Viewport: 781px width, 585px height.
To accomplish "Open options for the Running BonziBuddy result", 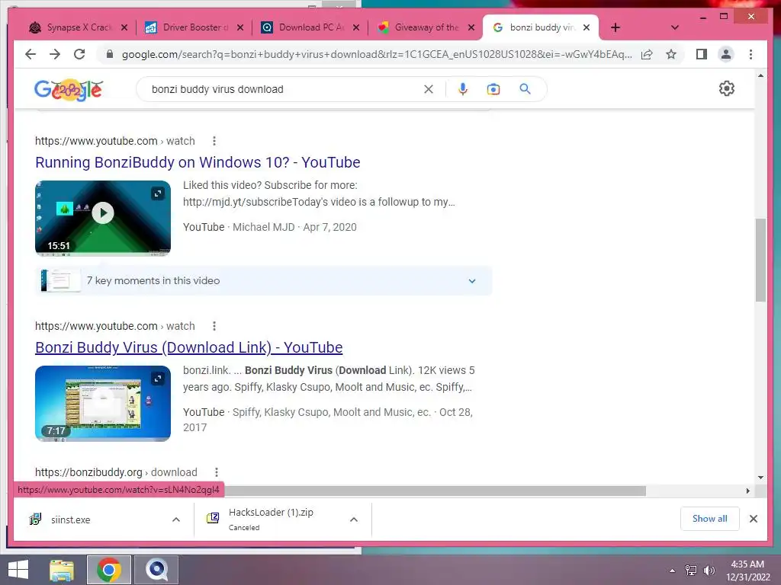I will (x=214, y=141).
